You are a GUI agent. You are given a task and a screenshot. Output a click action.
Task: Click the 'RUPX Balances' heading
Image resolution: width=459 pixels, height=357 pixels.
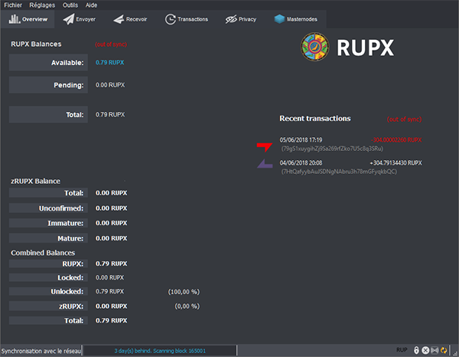click(x=36, y=44)
